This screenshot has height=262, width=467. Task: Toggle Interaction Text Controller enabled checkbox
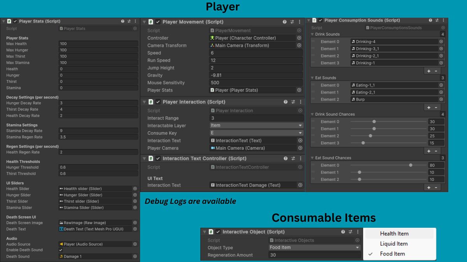(x=158, y=159)
